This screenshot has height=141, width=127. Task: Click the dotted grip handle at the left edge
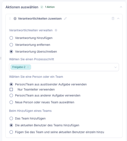pyautogui.click(x=1, y=58)
